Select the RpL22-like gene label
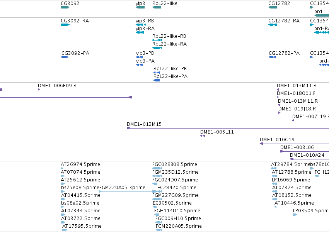The height and width of the screenshot is (232, 329). [x=165, y=3]
